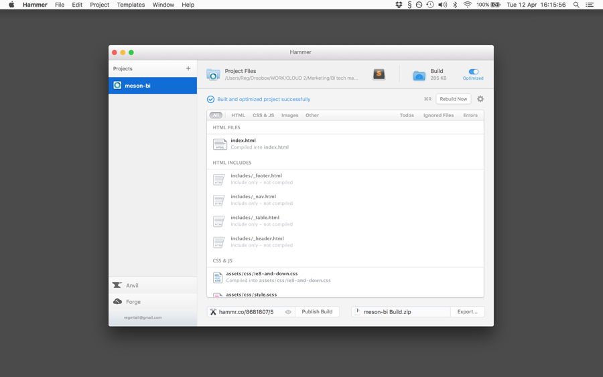The height and width of the screenshot is (377, 603).
Task: Open the Hammer application menu
Action: [x=35, y=5]
